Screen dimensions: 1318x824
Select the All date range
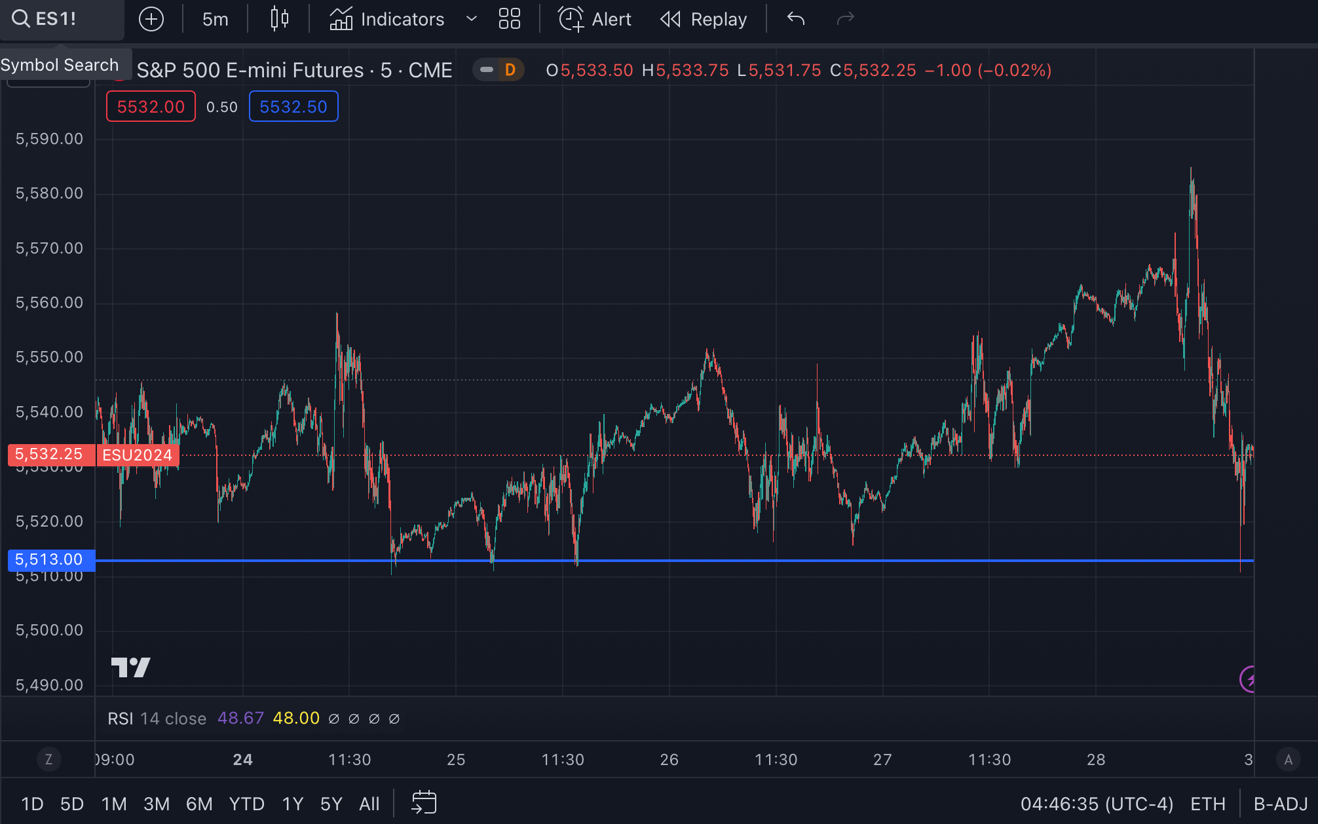pyautogui.click(x=369, y=804)
